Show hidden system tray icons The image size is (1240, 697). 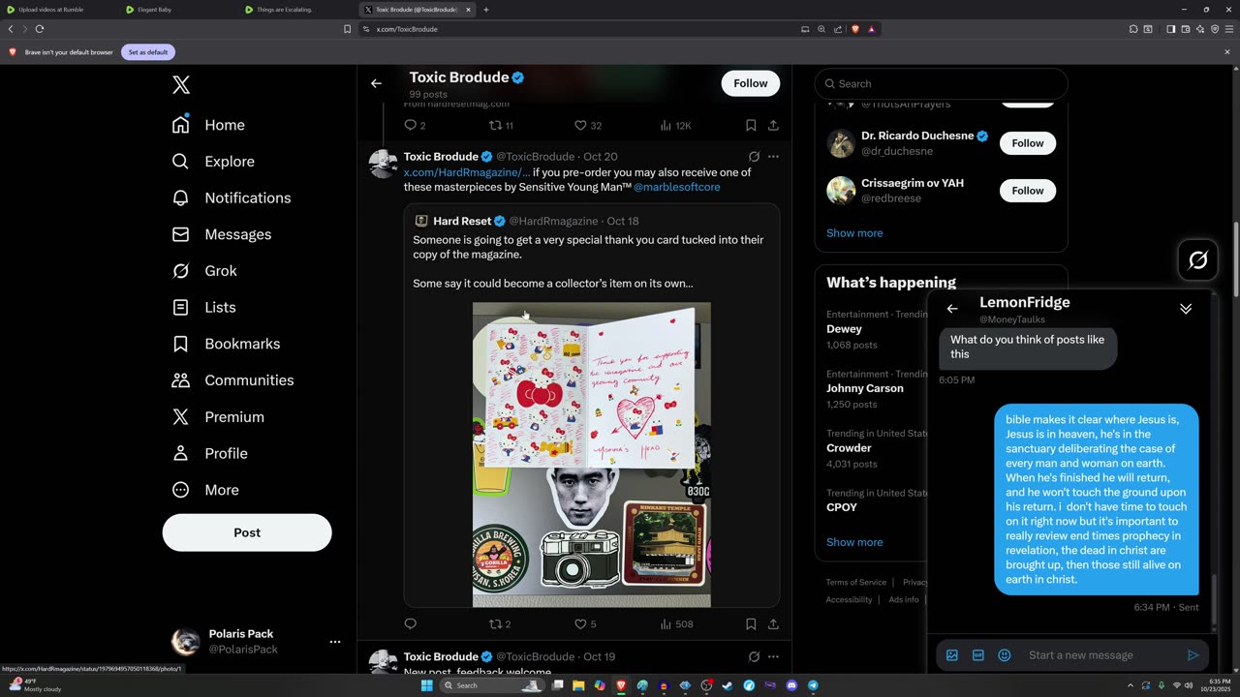pos(1130,685)
